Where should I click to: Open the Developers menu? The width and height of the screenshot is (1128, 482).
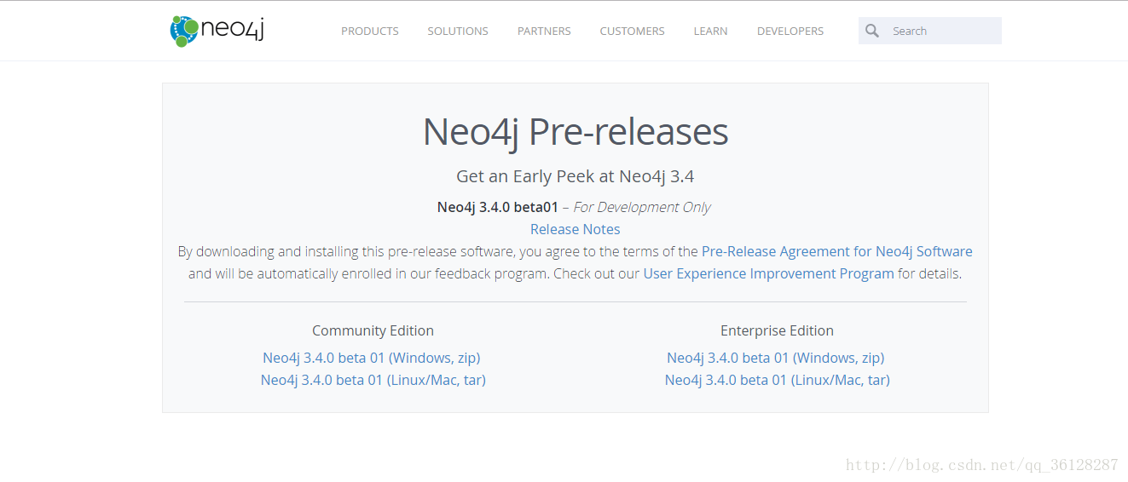point(790,31)
